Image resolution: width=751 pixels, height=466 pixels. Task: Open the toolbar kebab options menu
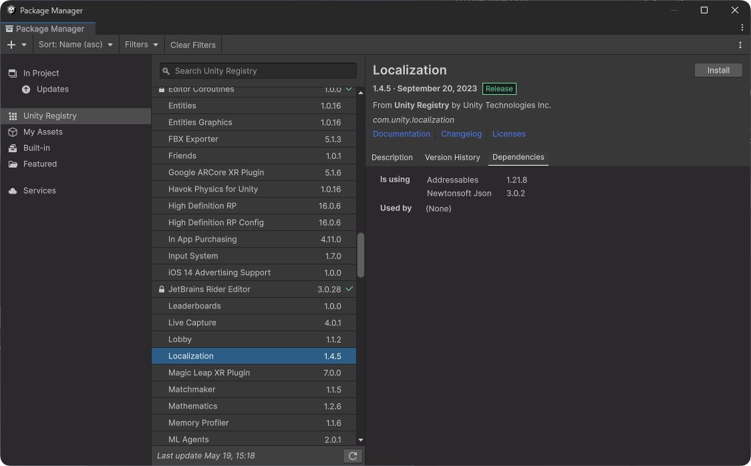coord(740,45)
